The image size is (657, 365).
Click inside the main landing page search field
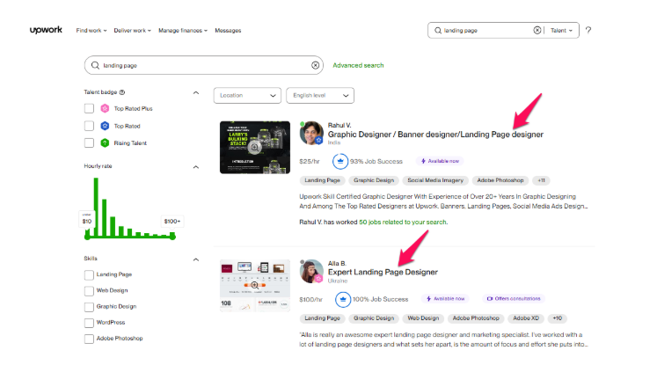[x=204, y=65]
